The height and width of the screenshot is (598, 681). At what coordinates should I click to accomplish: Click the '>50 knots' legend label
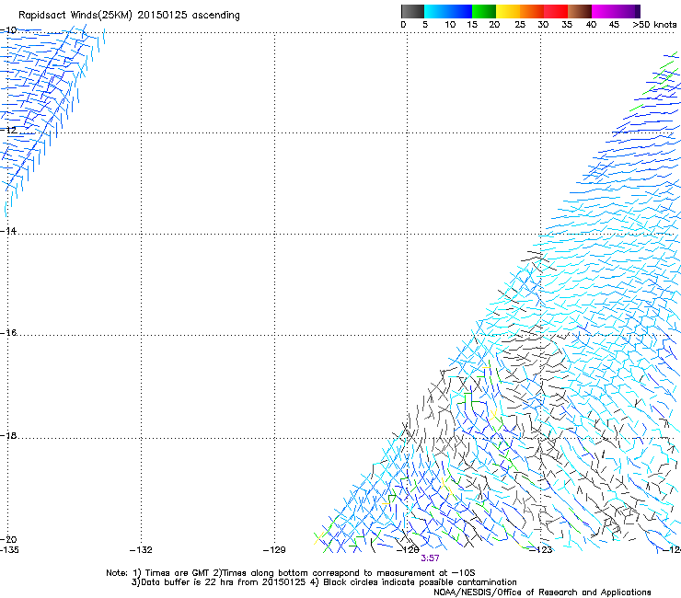coord(654,25)
